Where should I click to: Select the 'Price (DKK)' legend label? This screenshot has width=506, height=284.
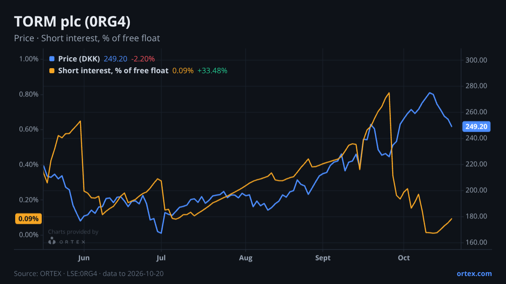pyautogui.click(x=79, y=59)
